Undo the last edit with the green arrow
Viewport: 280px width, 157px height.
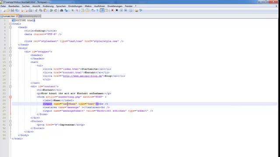[51, 10]
